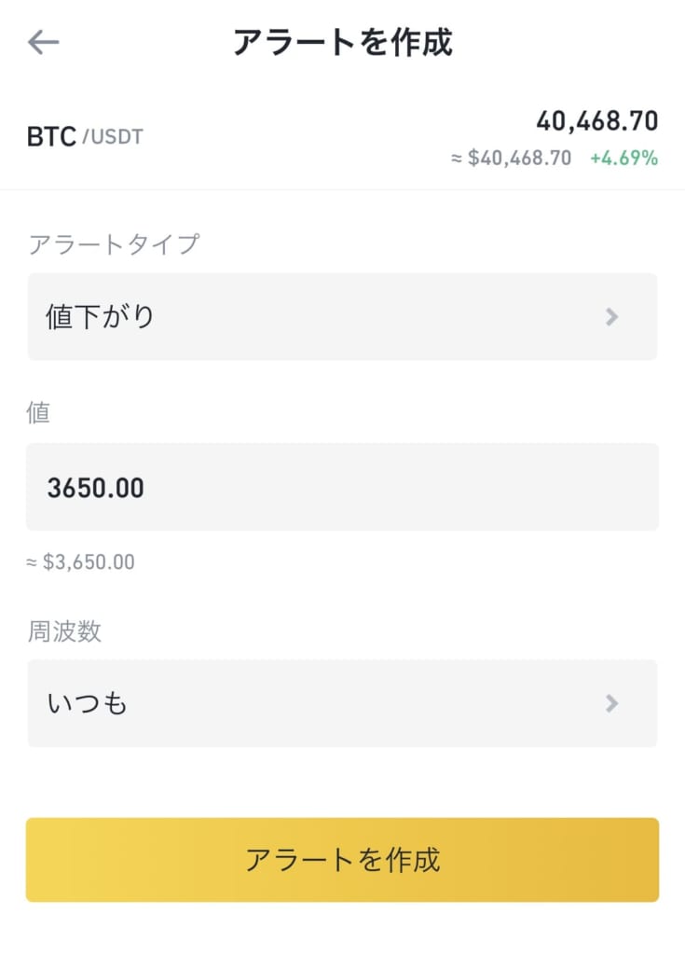Tap the yellow アラートを作成 button

pyautogui.click(x=342, y=859)
